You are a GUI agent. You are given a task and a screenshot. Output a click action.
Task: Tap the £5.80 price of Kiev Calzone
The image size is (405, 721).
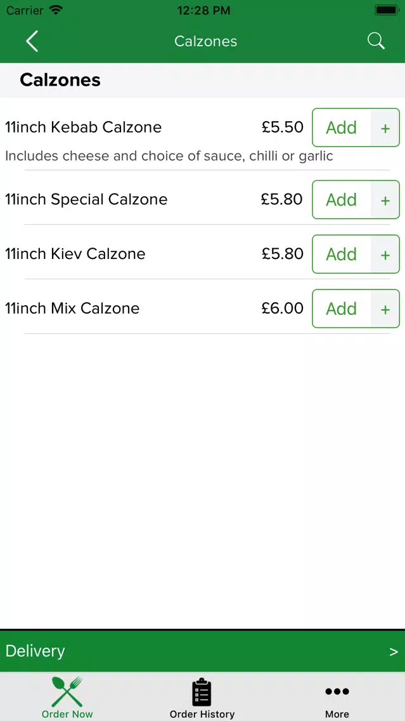pos(283,254)
